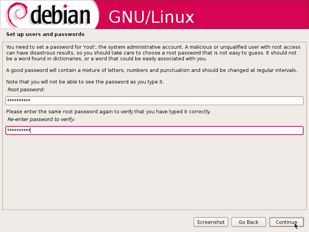Click the masked asterisks in the verify field
309x232 pixels.
(x=19, y=130)
